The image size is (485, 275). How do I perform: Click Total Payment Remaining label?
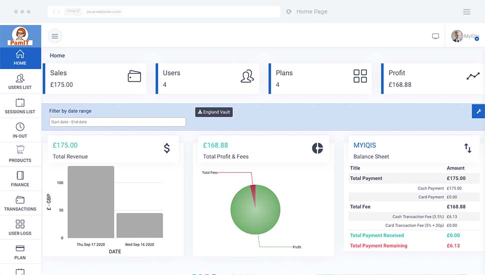378,245
